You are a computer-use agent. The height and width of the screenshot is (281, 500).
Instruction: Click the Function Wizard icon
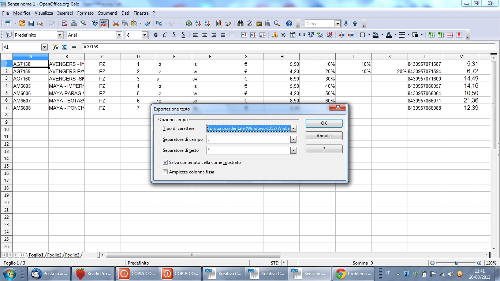click(56, 47)
